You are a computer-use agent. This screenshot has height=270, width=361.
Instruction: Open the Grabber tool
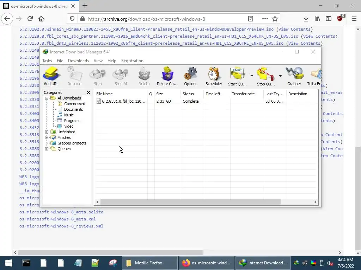(294, 76)
